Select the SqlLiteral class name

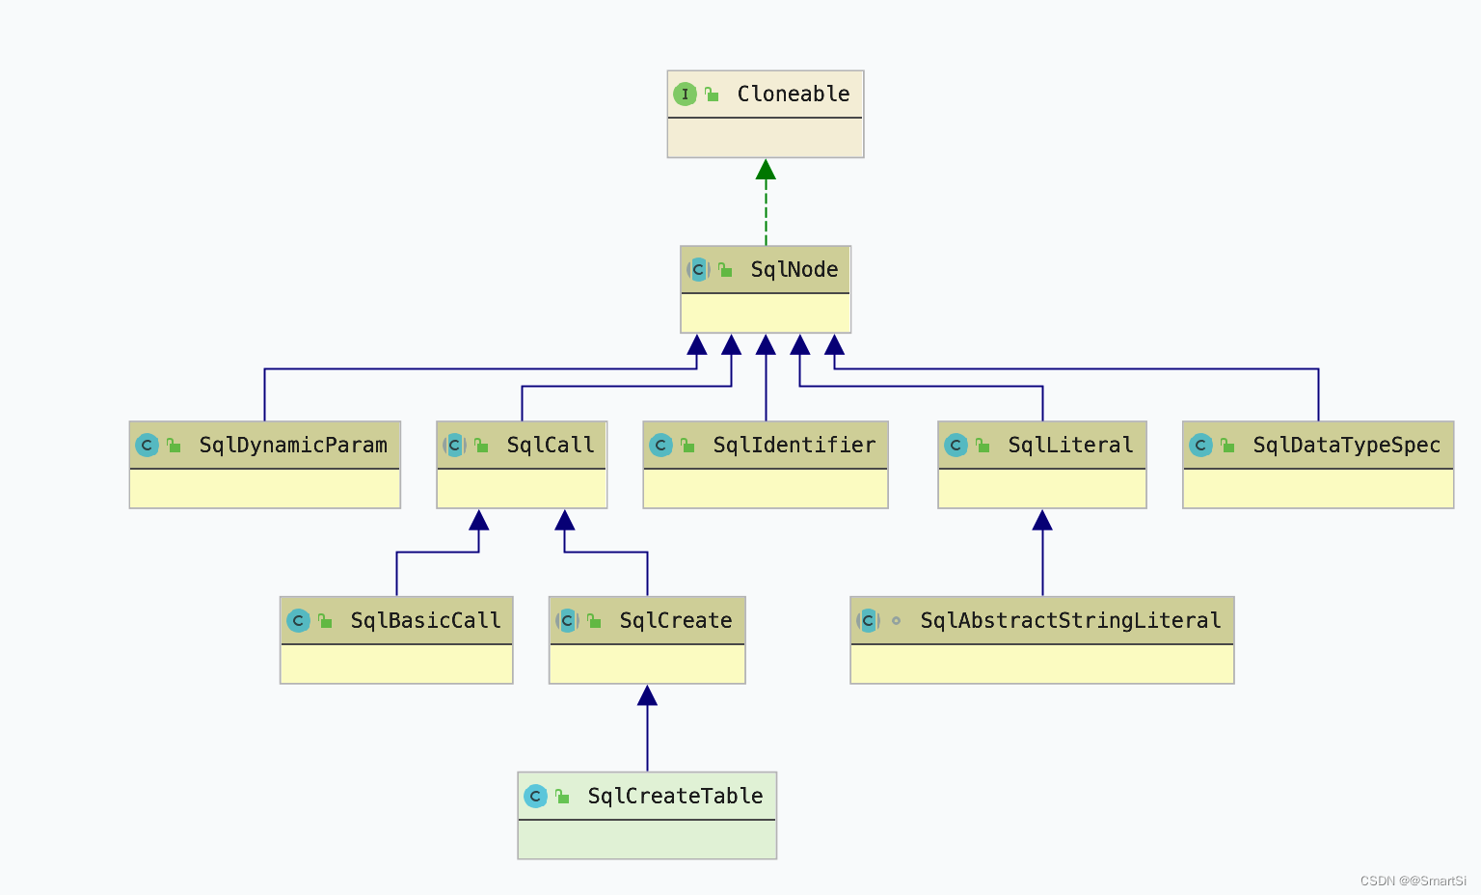point(1070,446)
